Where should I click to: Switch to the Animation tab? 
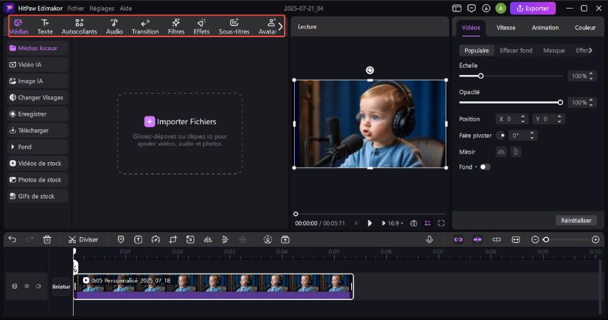(545, 28)
